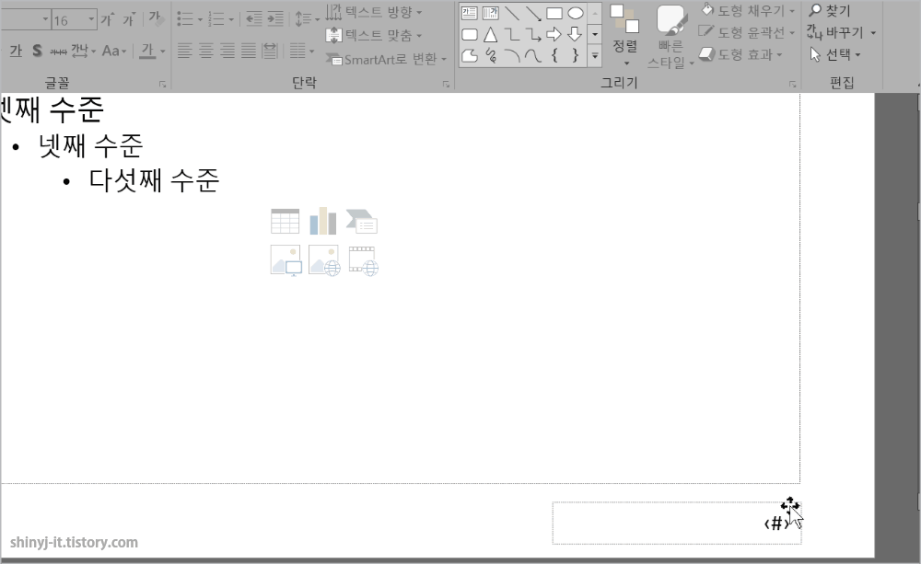Decrease list indent level
Screen dimensions: 921x564
(254, 19)
